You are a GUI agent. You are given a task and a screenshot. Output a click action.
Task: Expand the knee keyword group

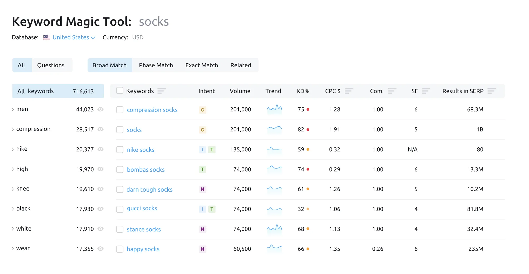click(x=13, y=189)
